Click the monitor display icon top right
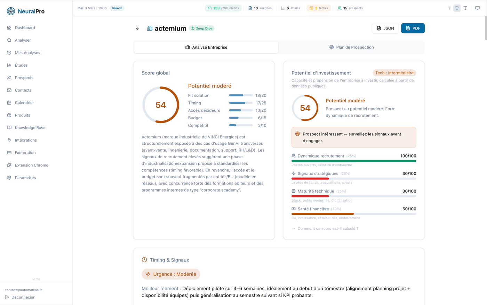The image size is (487, 305). tap(477, 8)
